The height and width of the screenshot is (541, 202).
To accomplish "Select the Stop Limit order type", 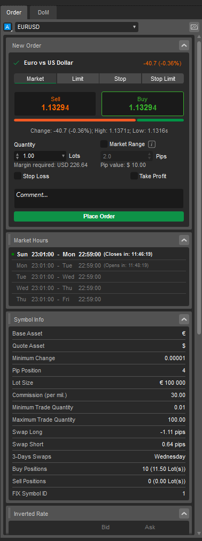I will tap(163, 79).
